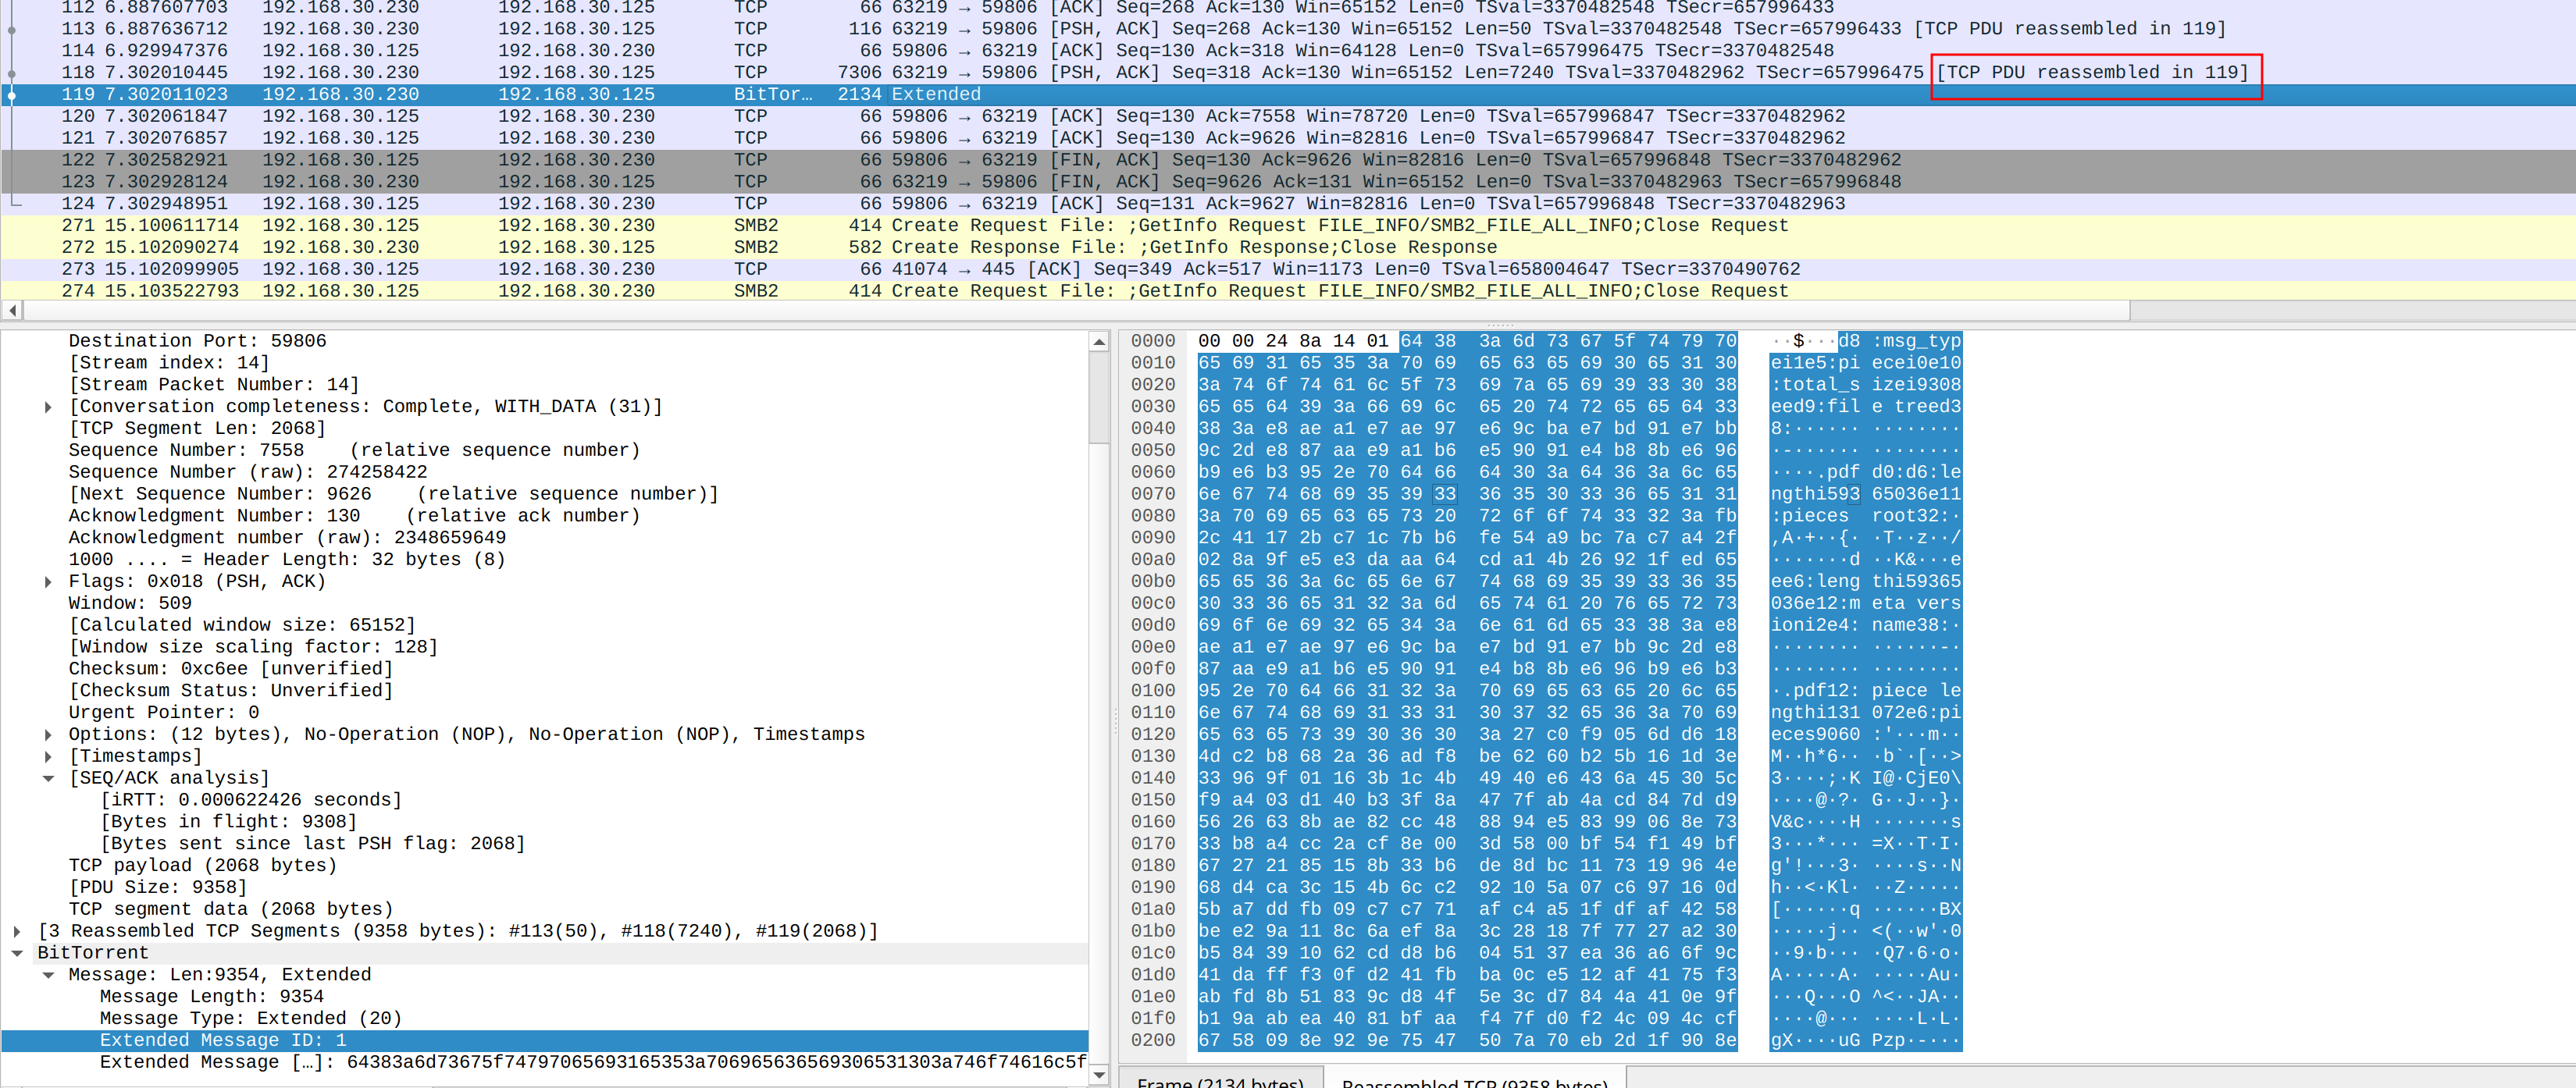Expand the 3 Reassembled TCP Segments node
This screenshot has width=2576, height=1088.
[x=16, y=932]
